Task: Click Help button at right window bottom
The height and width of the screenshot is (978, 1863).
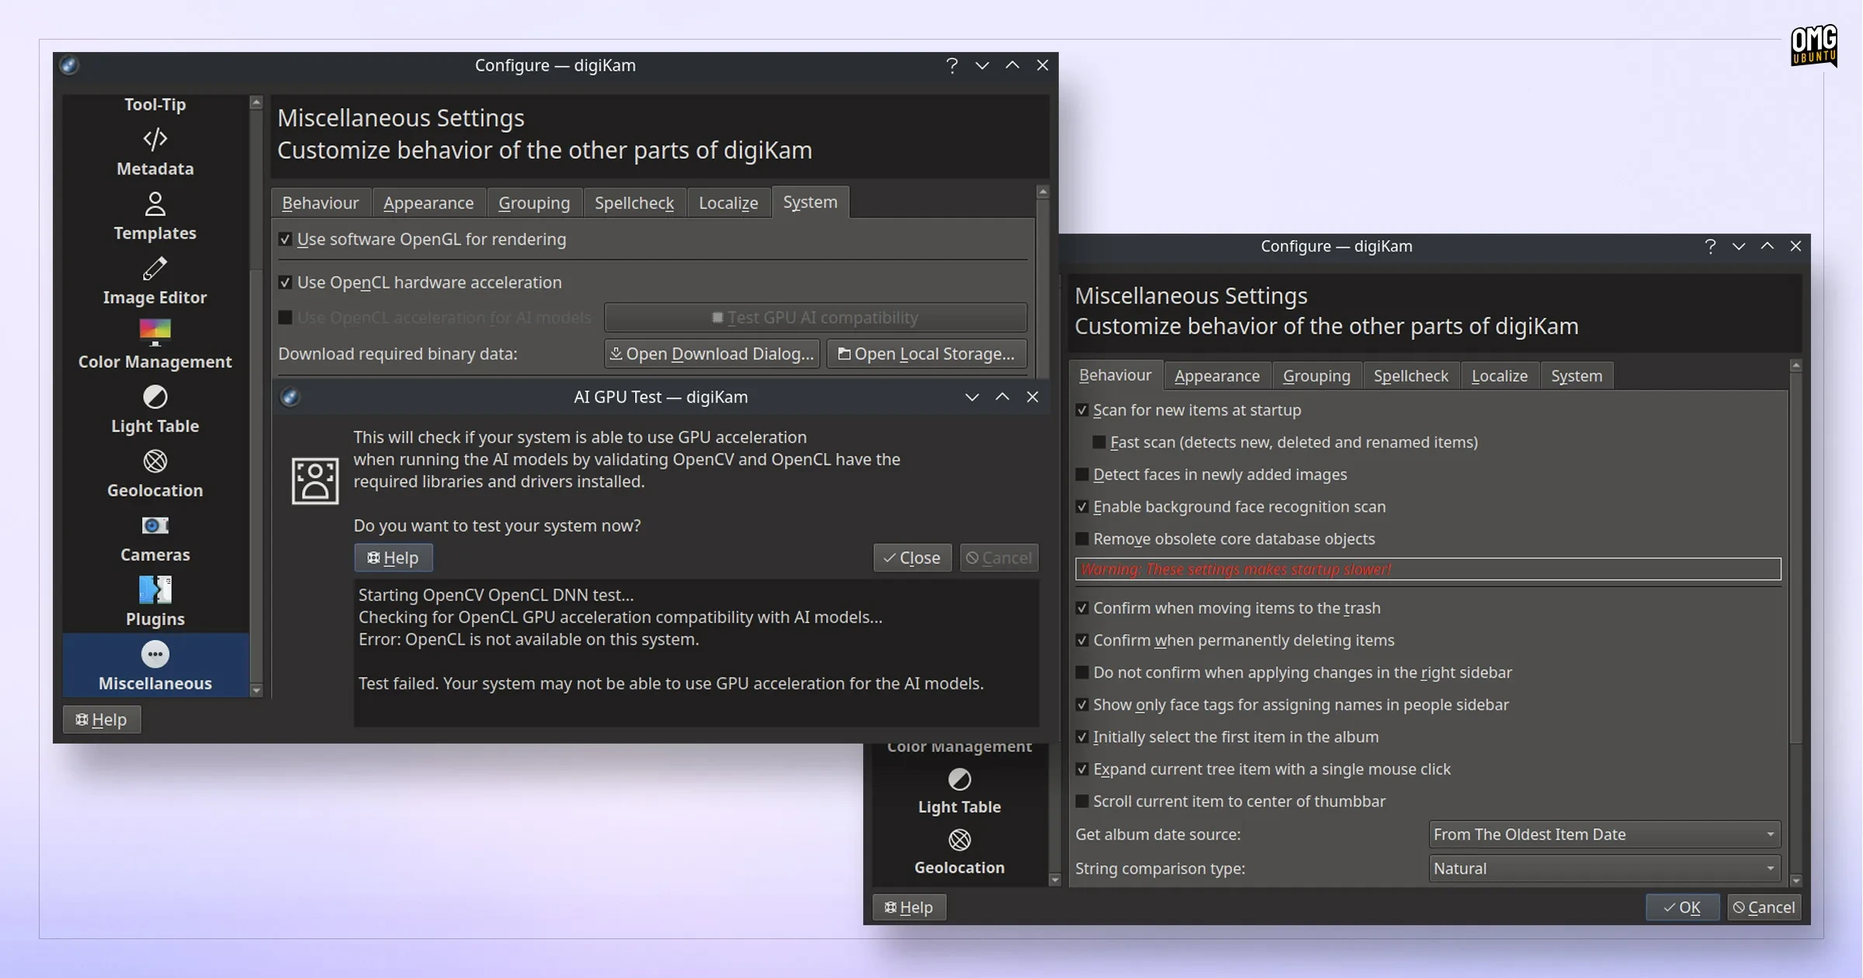Action: 909,907
